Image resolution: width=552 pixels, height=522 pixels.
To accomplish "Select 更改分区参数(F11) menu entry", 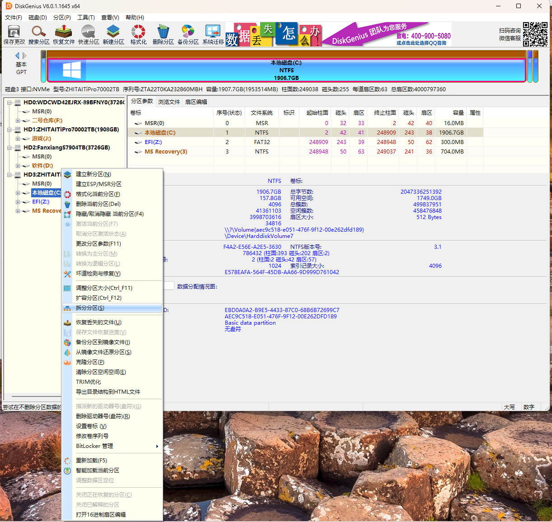I will pos(112,244).
